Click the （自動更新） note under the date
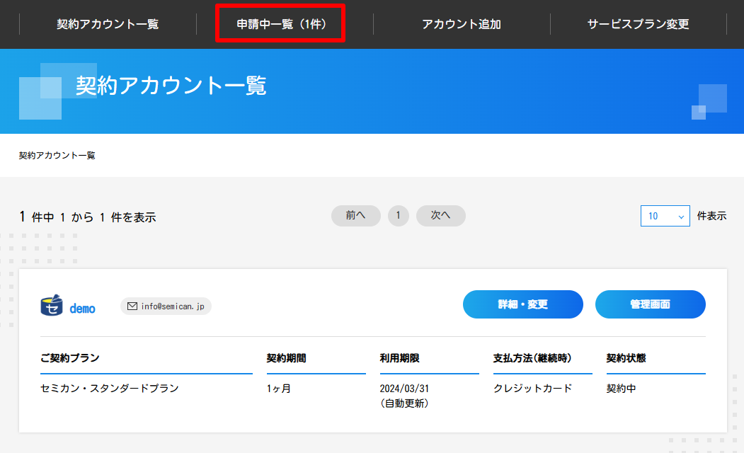 click(x=404, y=403)
